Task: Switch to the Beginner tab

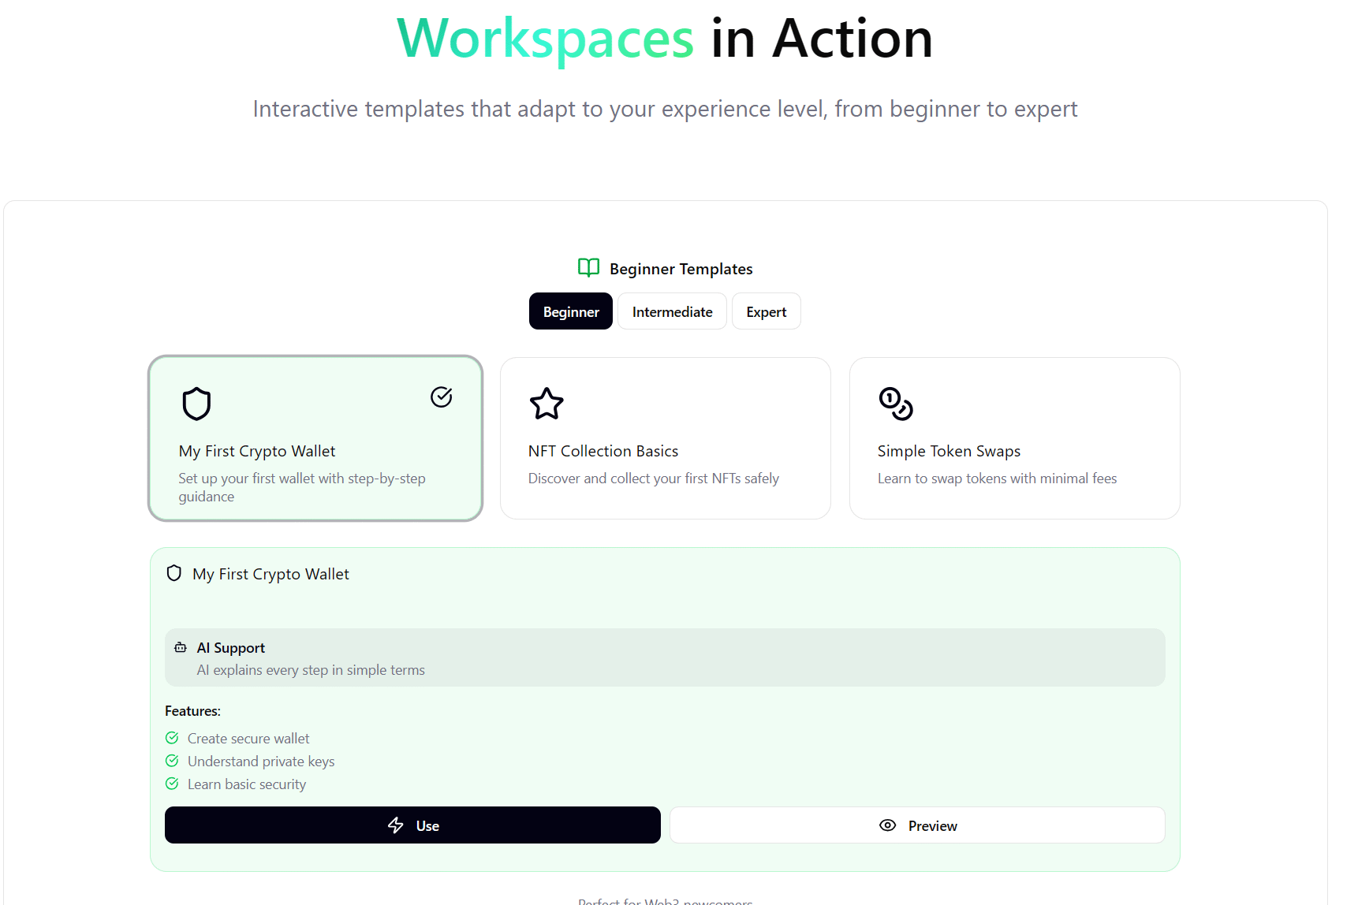Action: [x=571, y=311]
